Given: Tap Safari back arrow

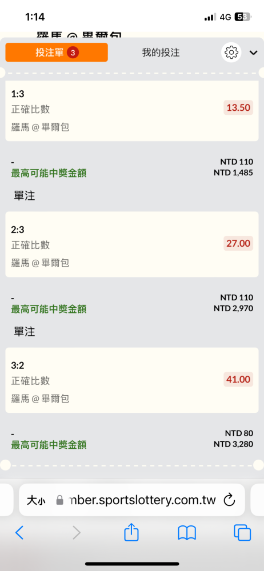Looking at the screenshot, I should pos(19,533).
